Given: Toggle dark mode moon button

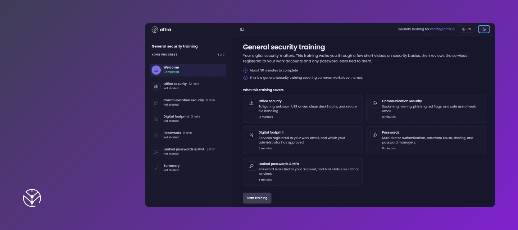Looking at the screenshot, I should click(484, 29).
